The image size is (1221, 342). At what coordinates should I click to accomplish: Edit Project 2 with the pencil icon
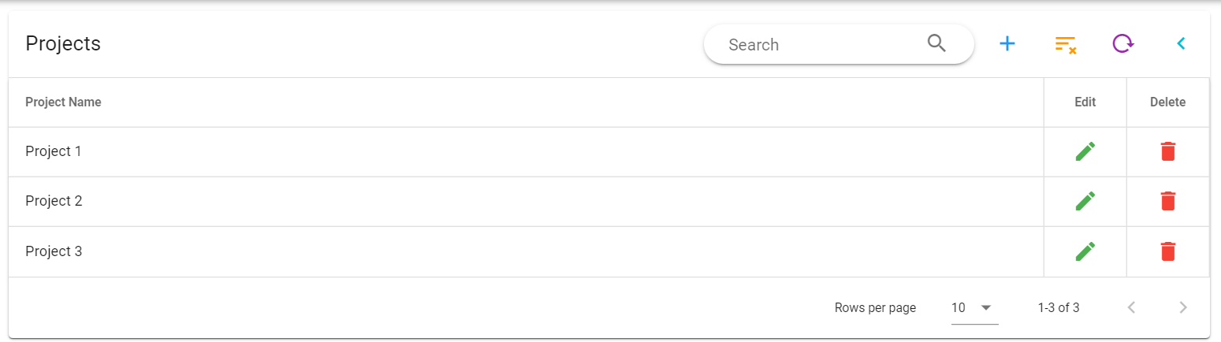pyautogui.click(x=1085, y=201)
